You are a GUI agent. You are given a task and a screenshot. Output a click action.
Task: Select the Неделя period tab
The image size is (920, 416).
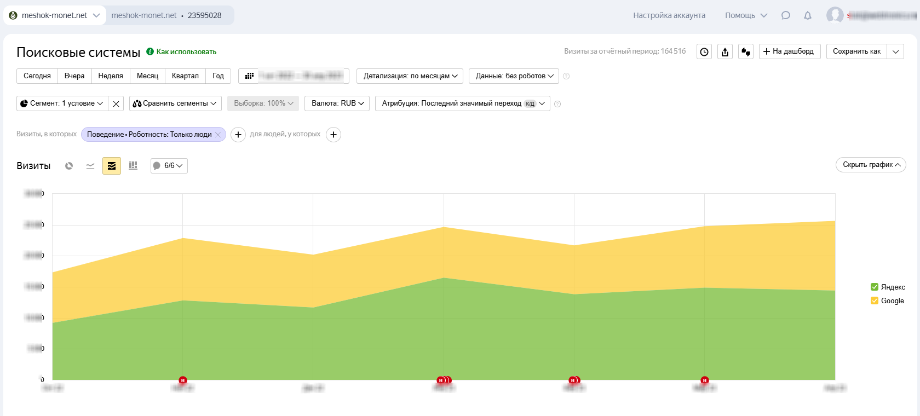tap(111, 76)
